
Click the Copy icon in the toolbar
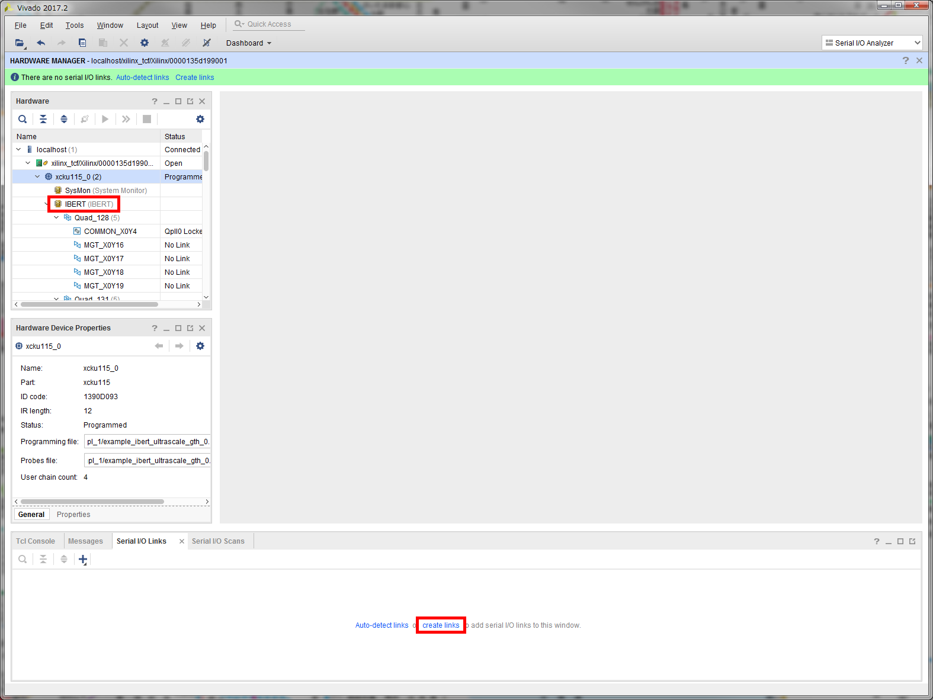82,43
